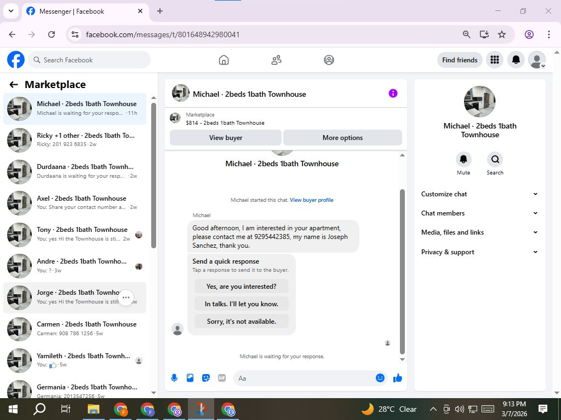Open Yamileth conversation in list
Image resolution: width=561 pixels, height=420 pixels.
click(75, 360)
